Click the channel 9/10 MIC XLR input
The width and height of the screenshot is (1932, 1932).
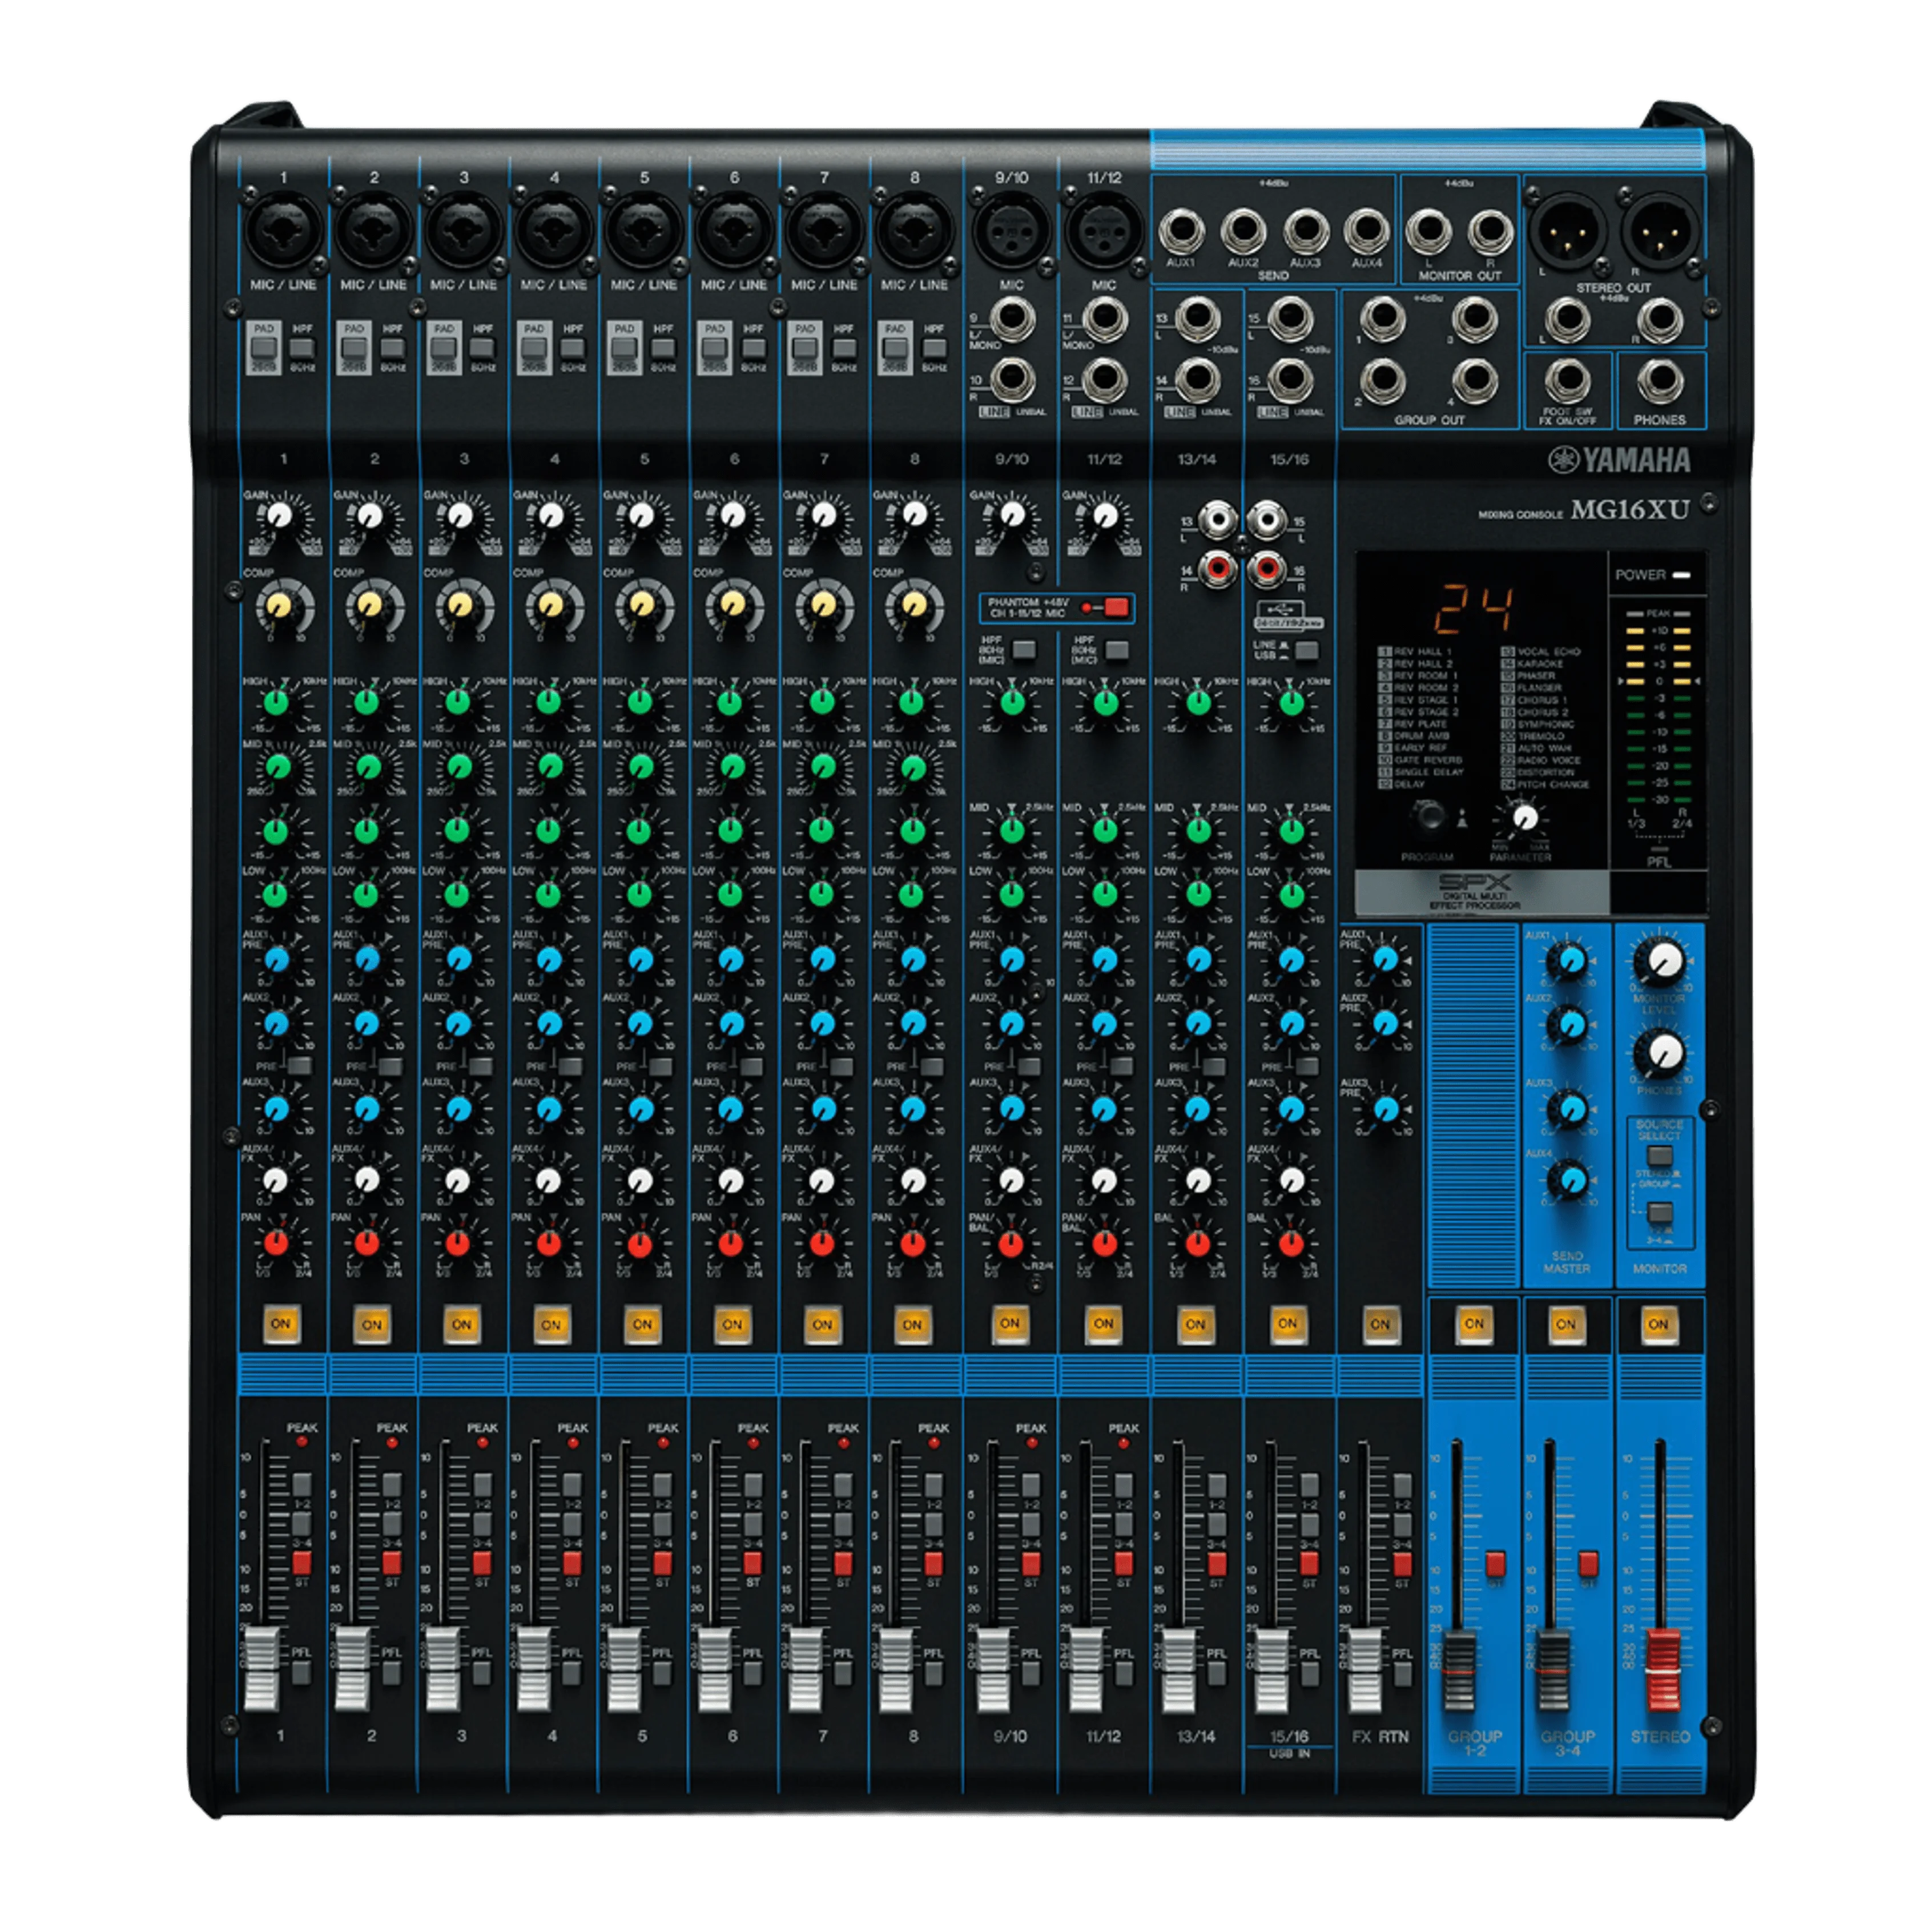pos(1011,230)
